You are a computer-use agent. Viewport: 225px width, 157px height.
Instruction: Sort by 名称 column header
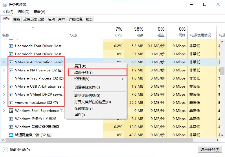[34, 33]
